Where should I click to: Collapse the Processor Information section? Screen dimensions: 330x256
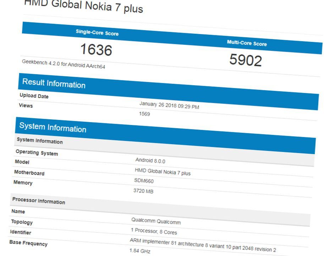click(39, 201)
